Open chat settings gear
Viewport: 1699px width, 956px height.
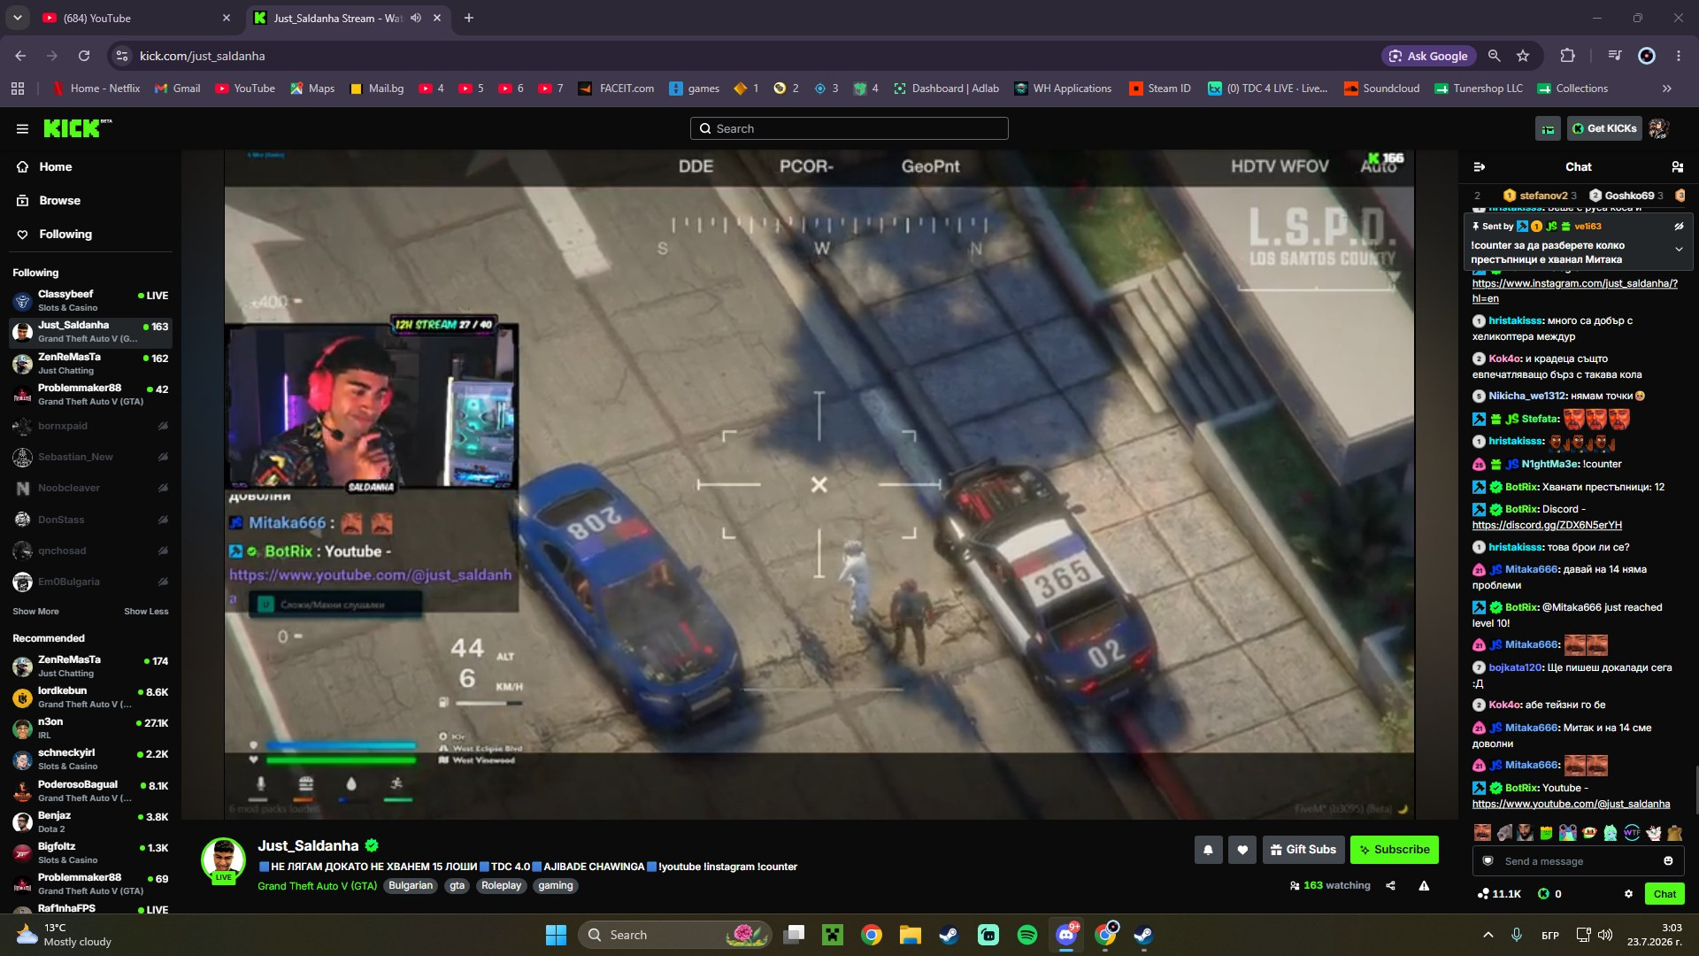point(1628,894)
